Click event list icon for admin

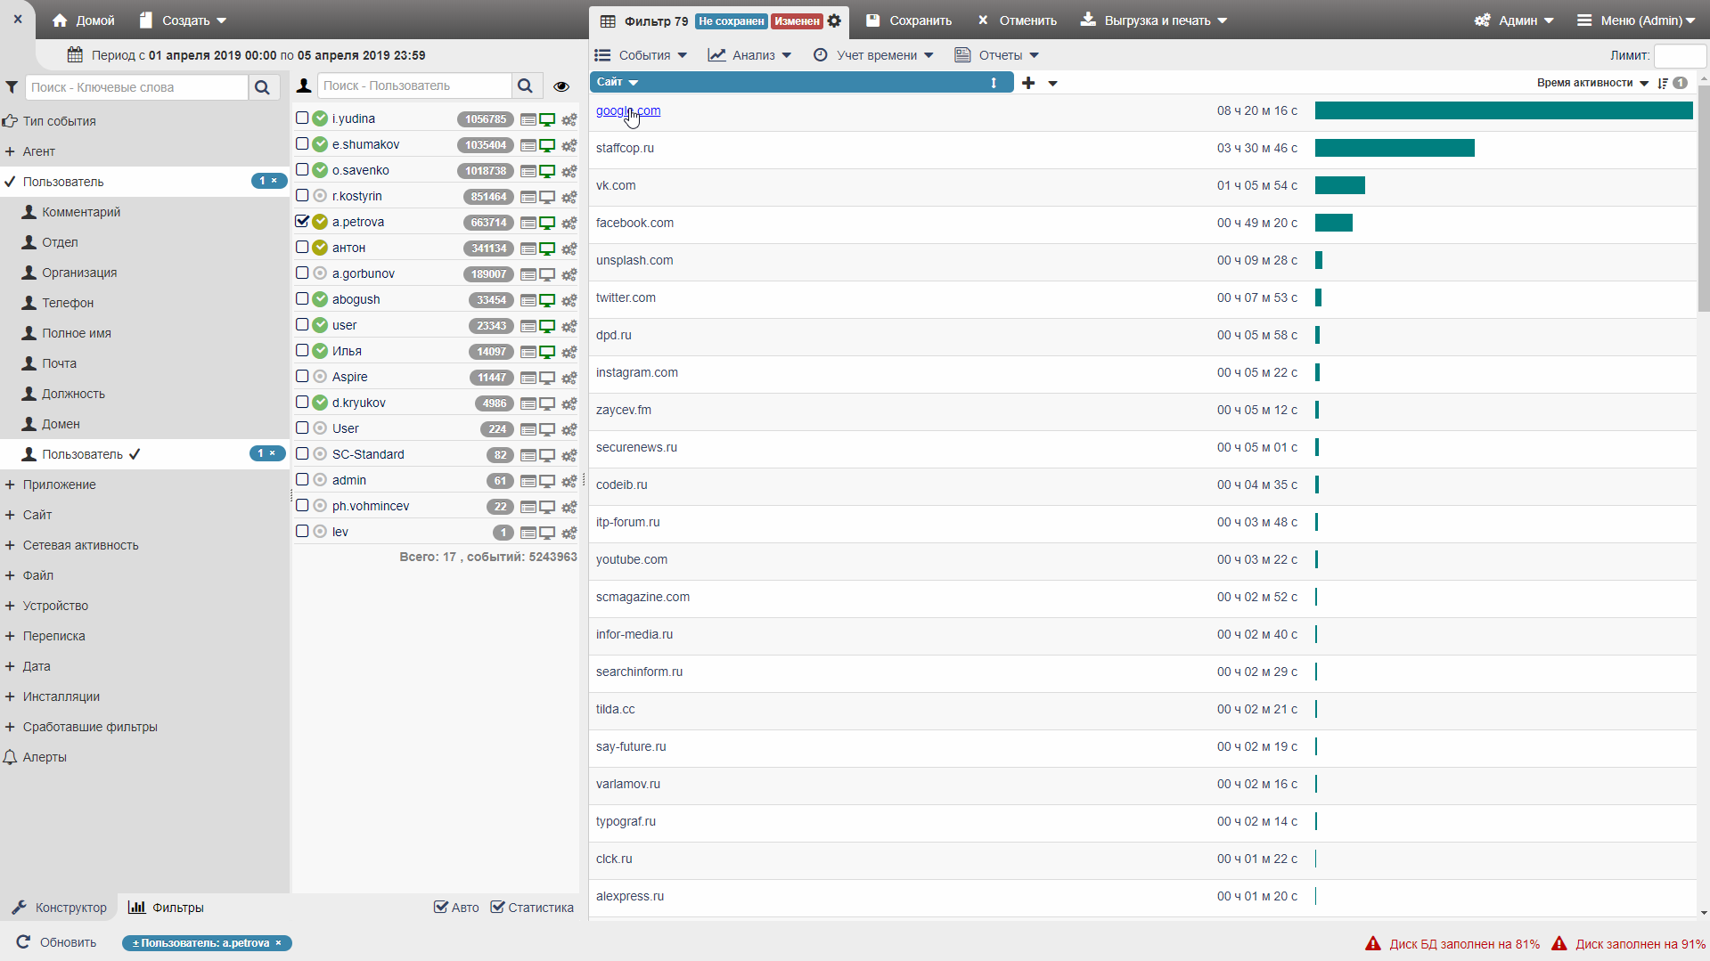[x=528, y=481]
